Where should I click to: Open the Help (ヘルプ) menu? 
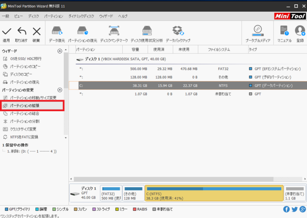tap(123, 16)
